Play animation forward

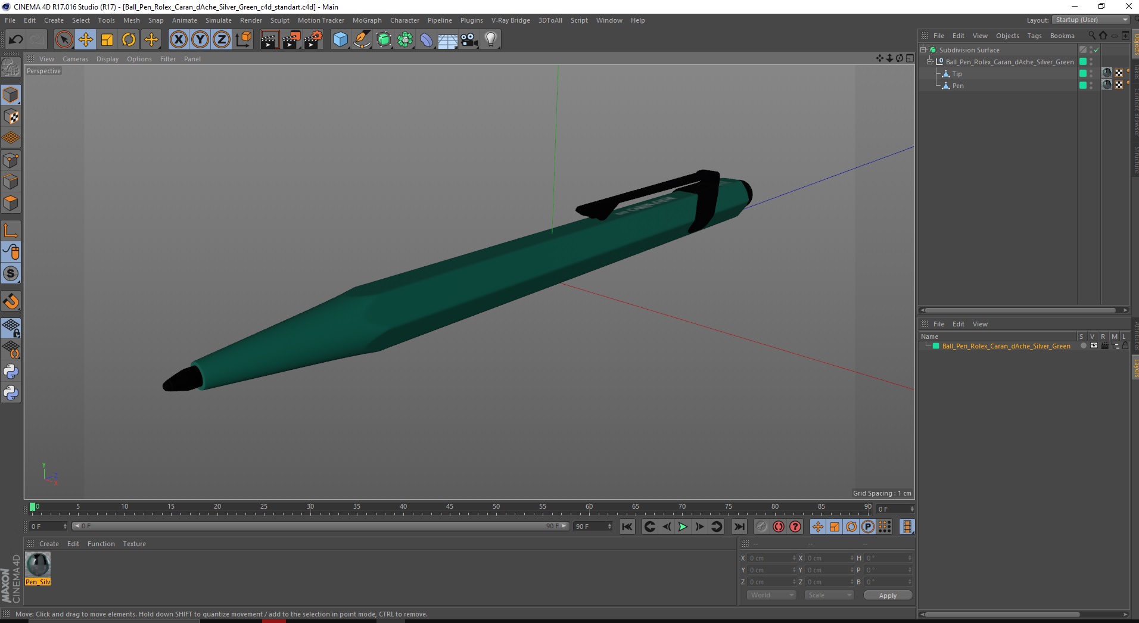pyautogui.click(x=683, y=527)
